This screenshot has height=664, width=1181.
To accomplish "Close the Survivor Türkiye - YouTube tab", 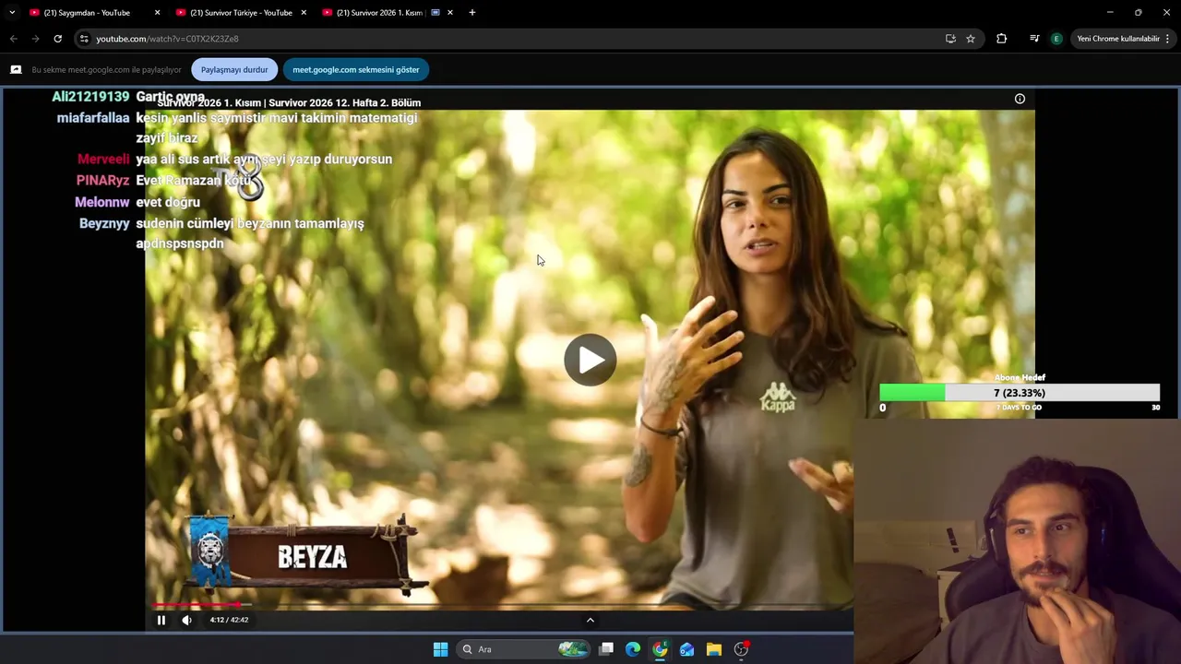I will click(x=304, y=13).
